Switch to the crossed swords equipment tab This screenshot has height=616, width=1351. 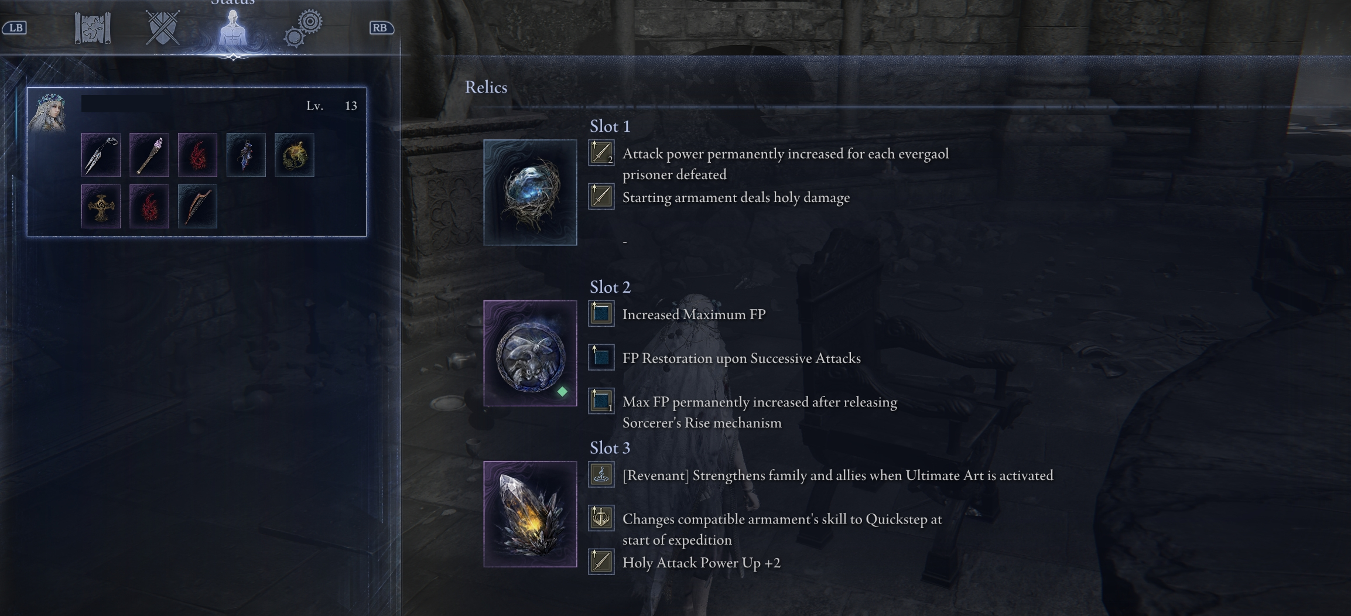[x=162, y=28]
